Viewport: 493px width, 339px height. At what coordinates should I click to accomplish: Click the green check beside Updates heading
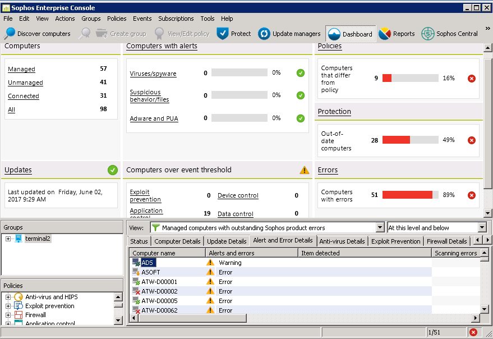point(113,170)
